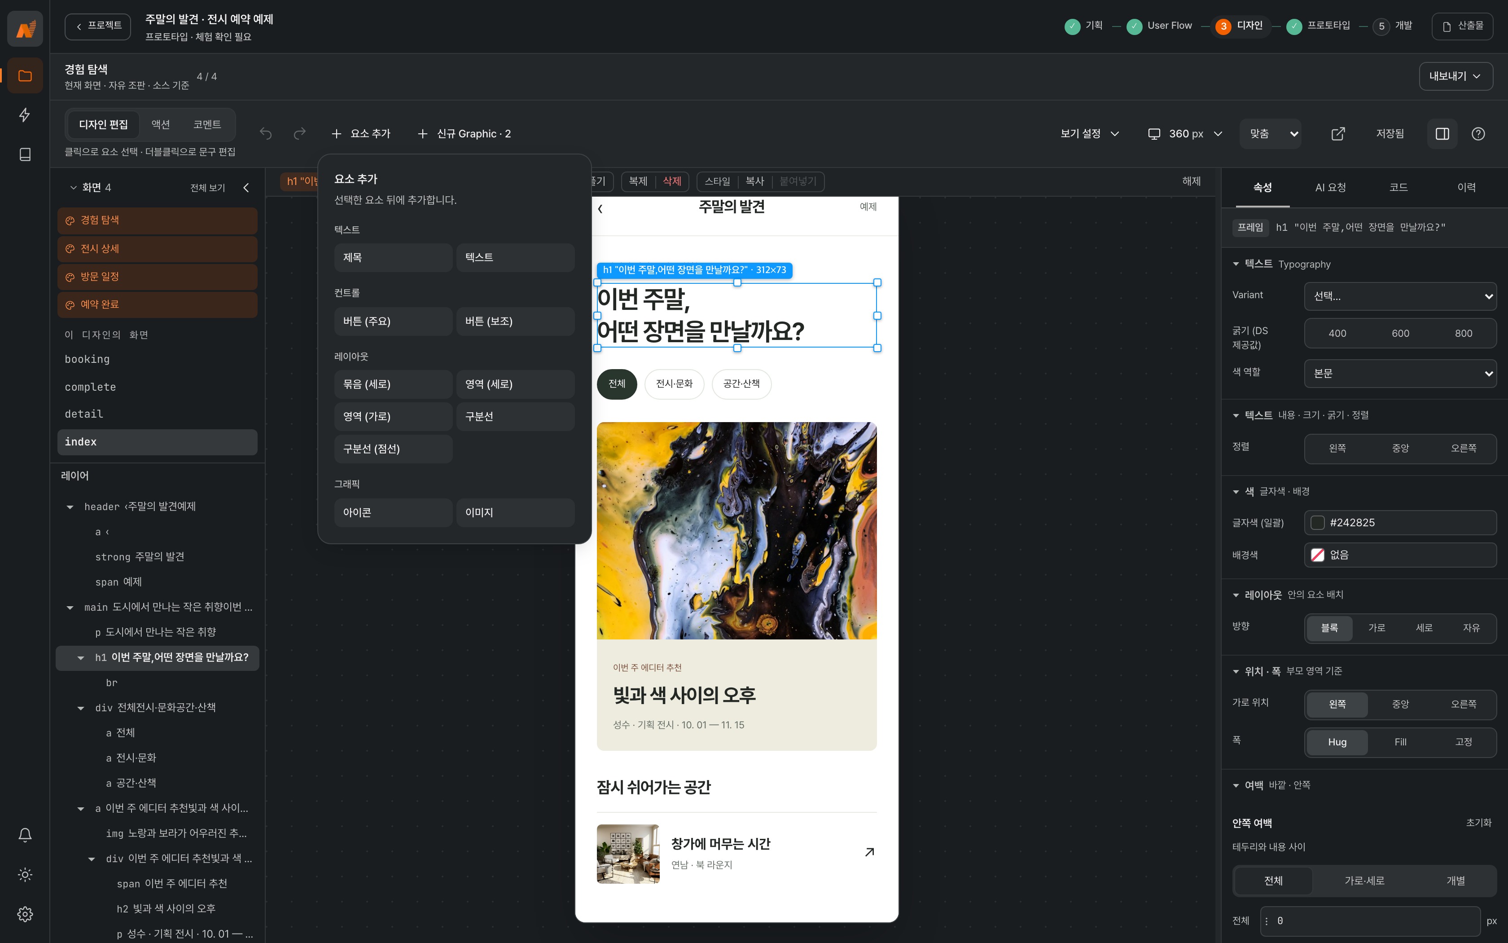Open the 내보내기 dropdown
The height and width of the screenshot is (943, 1508).
click(1455, 76)
